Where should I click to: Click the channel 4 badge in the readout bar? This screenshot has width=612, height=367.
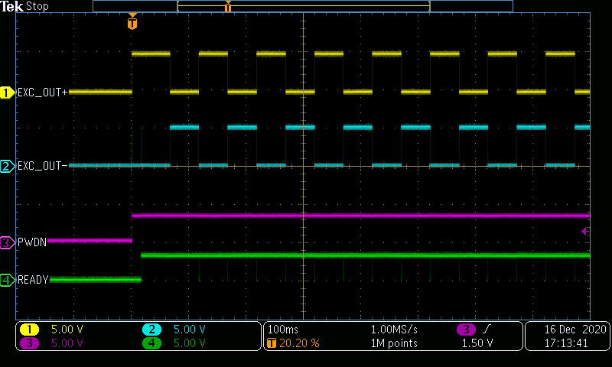(151, 343)
